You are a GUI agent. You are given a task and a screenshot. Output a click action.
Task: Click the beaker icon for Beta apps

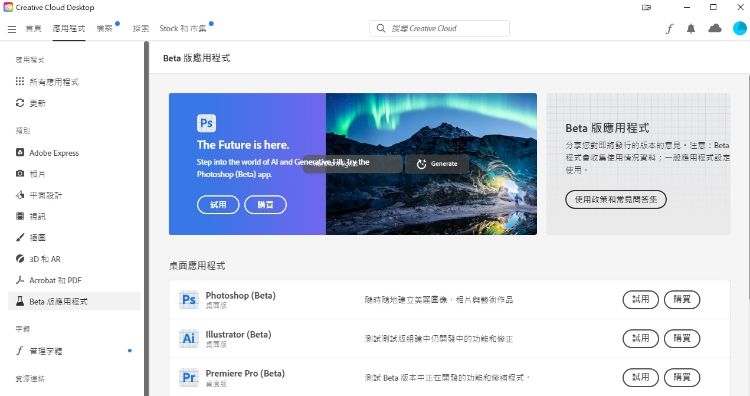click(x=20, y=301)
